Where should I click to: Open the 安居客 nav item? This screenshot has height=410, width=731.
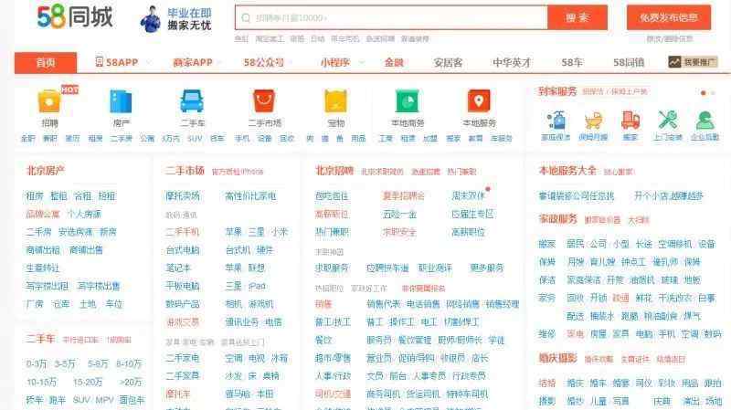click(448, 62)
